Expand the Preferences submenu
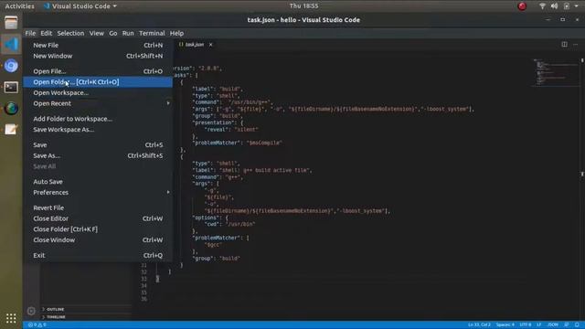This screenshot has width=585, height=329. click(x=98, y=193)
